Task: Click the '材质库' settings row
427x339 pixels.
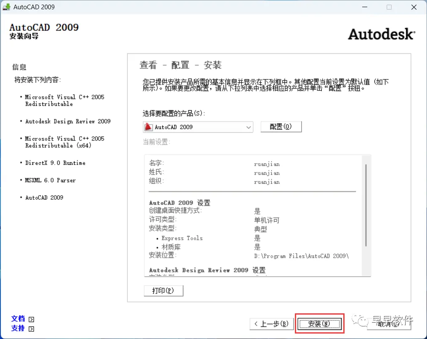Action: [208, 247]
